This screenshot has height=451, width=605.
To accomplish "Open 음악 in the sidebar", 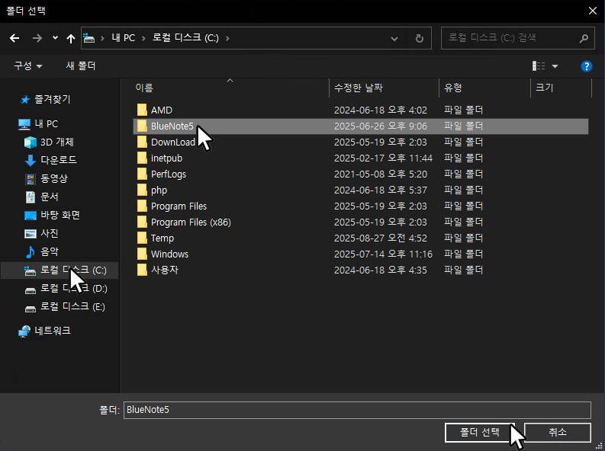I will pos(41,252).
